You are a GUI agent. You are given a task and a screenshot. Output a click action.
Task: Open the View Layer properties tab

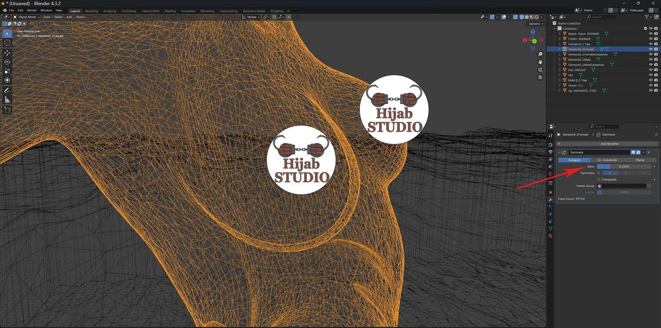click(551, 159)
